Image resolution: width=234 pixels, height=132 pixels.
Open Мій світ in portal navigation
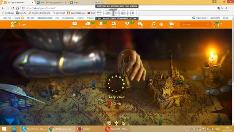[31, 18]
